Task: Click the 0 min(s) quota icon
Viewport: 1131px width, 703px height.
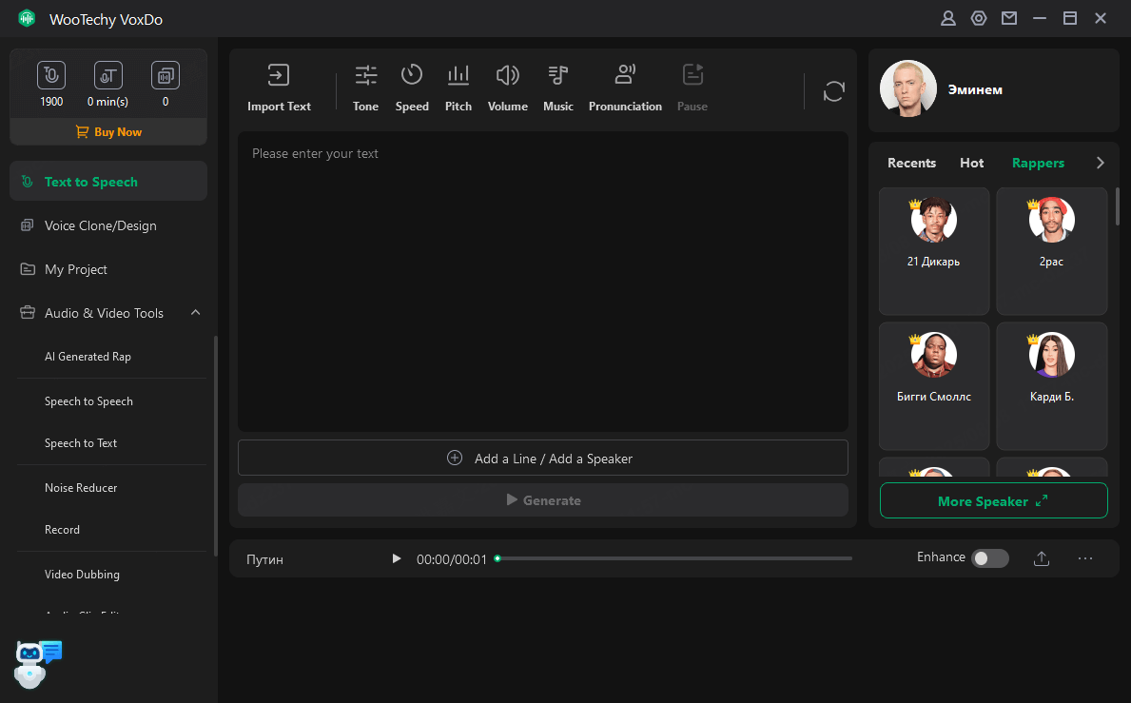Action: (x=108, y=75)
